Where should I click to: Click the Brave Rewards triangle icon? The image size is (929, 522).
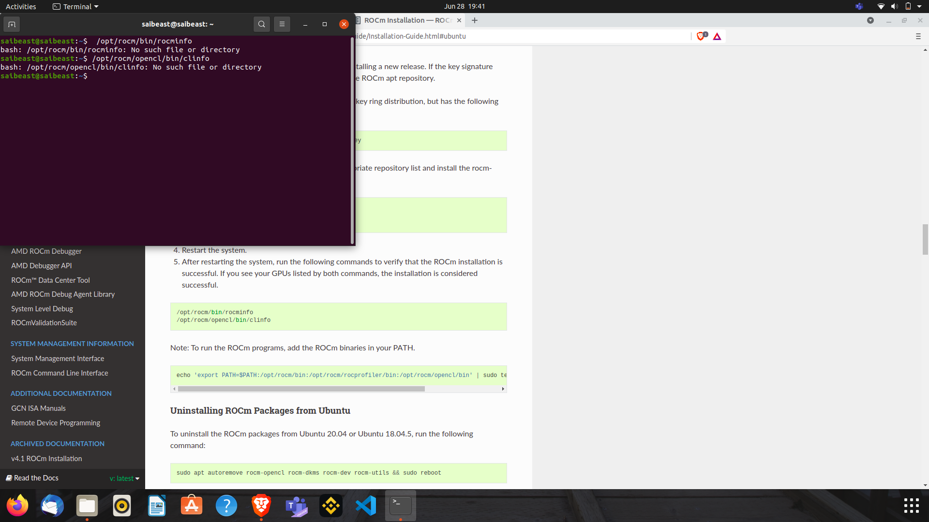717,36
